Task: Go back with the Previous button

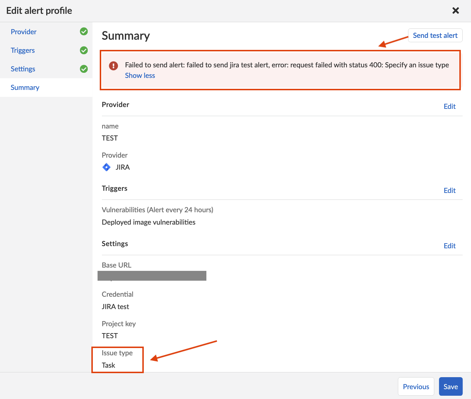Action: pyautogui.click(x=416, y=387)
